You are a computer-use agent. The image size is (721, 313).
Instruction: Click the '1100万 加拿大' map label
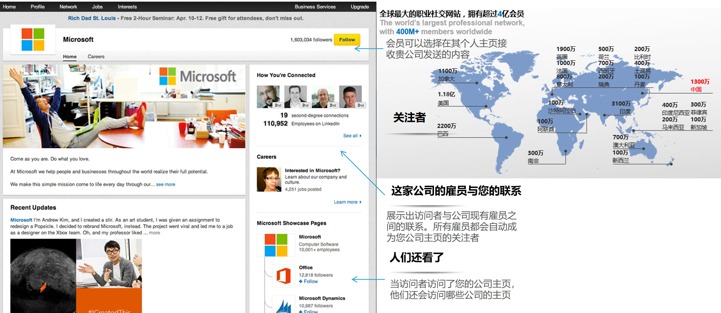[x=448, y=75]
